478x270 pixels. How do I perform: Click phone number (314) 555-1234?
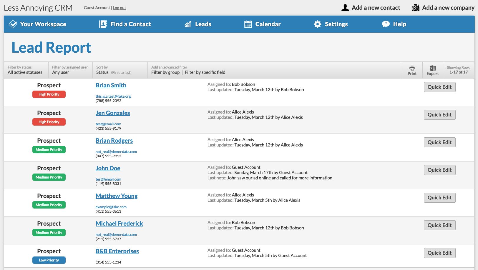coord(108,262)
